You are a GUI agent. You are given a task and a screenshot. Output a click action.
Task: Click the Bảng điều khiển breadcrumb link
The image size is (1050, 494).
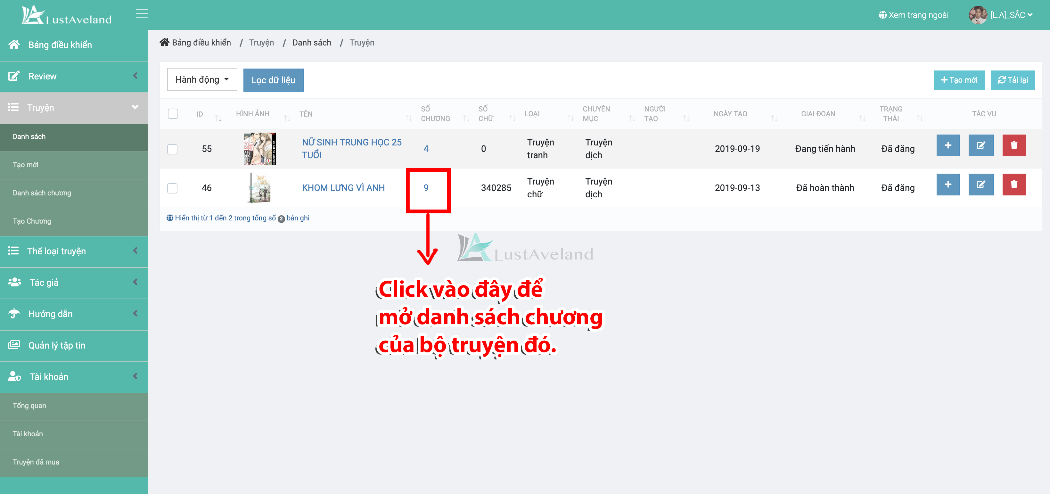201,42
